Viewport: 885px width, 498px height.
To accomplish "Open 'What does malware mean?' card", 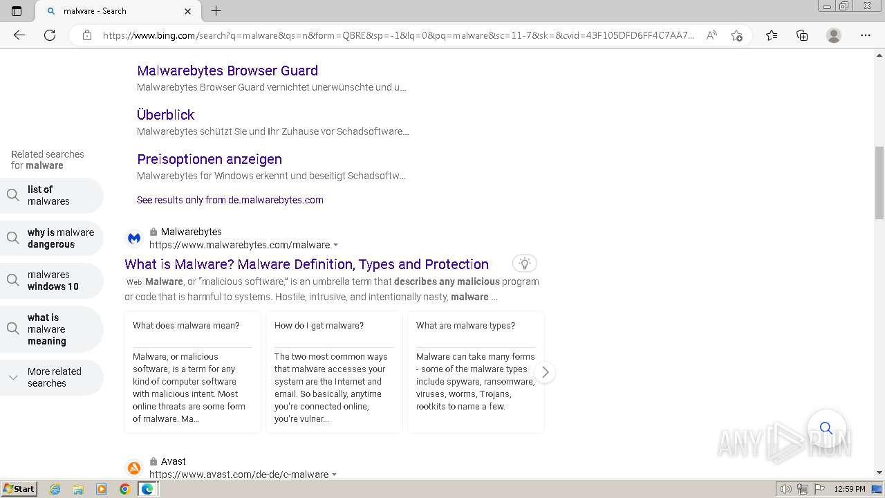I will pyautogui.click(x=193, y=372).
